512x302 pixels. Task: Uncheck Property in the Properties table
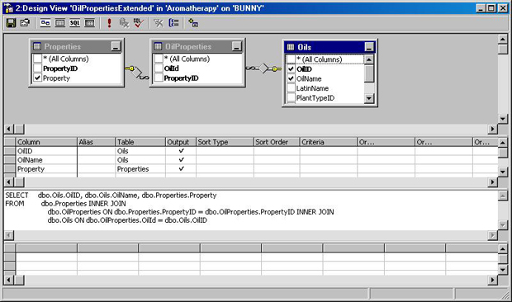click(37, 78)
